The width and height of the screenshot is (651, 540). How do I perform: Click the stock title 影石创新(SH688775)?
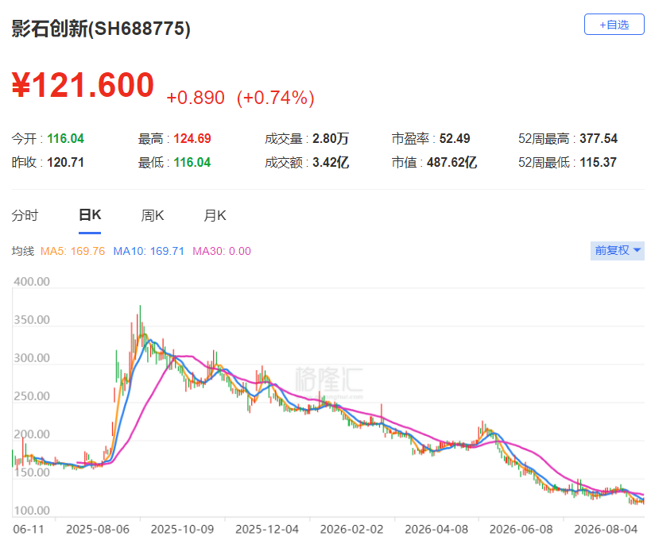click(101, 29)
